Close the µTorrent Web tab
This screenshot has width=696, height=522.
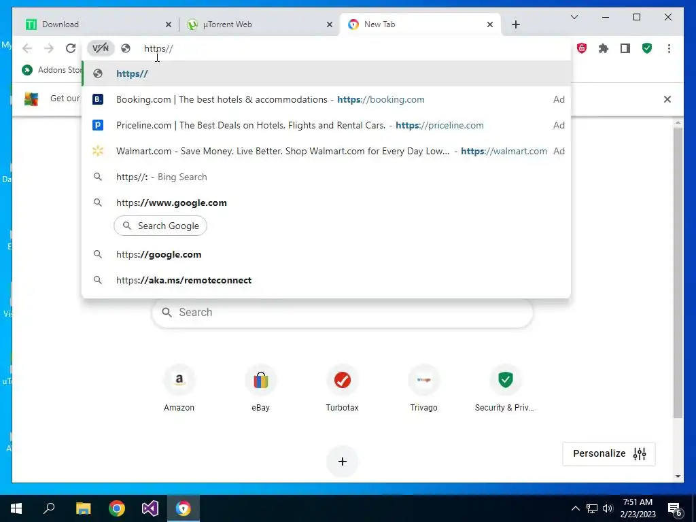[x=330, y=25]
